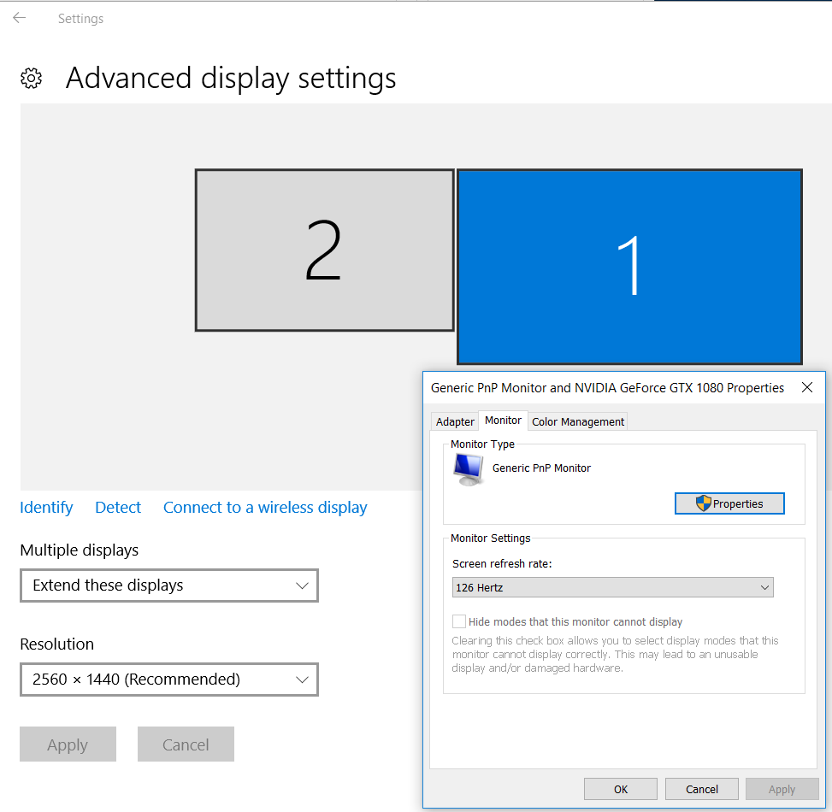Click Apply in the Properties dialog
The image size is (832, 812).
(782, 789)
